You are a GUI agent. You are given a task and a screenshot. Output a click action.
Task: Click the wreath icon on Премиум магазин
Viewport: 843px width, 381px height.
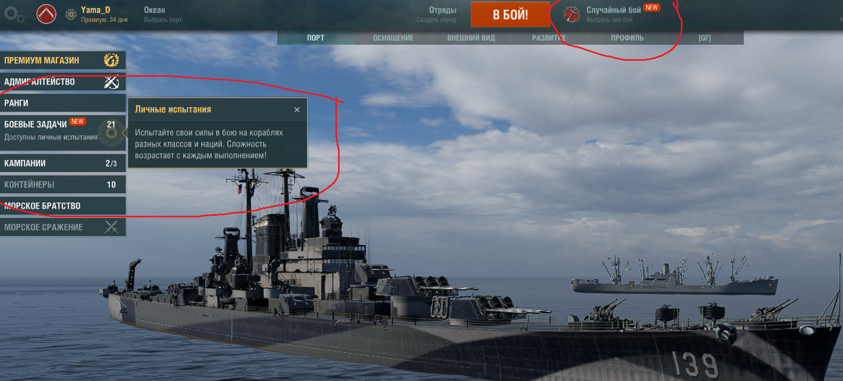(111, 60)
